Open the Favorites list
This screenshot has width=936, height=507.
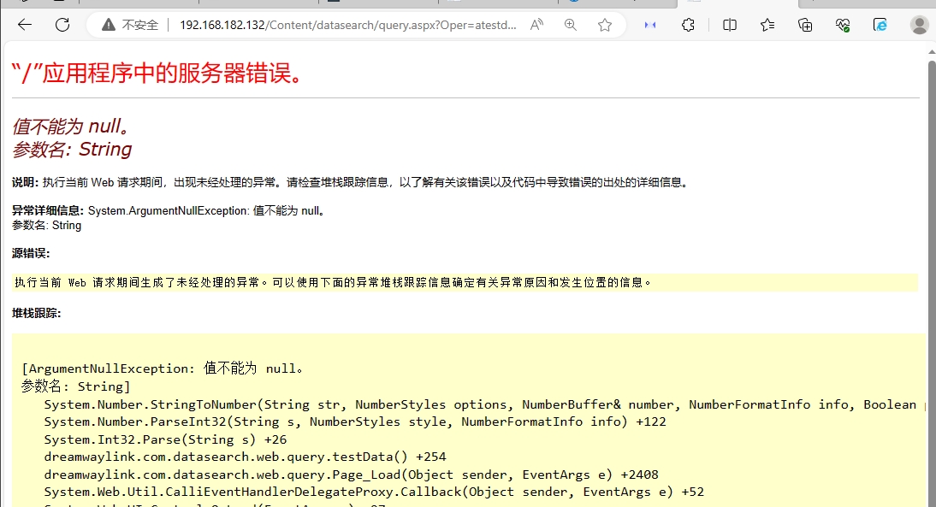click(767, 25)
